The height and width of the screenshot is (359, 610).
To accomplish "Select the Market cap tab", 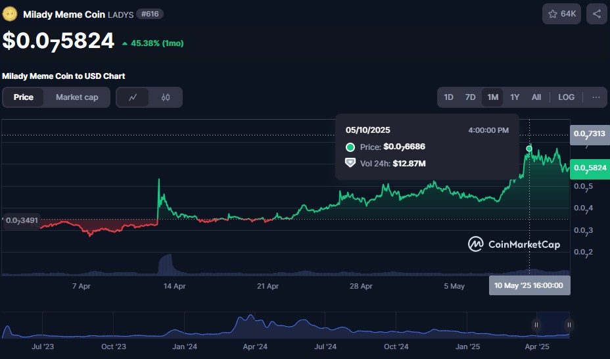I will point(77,97).
